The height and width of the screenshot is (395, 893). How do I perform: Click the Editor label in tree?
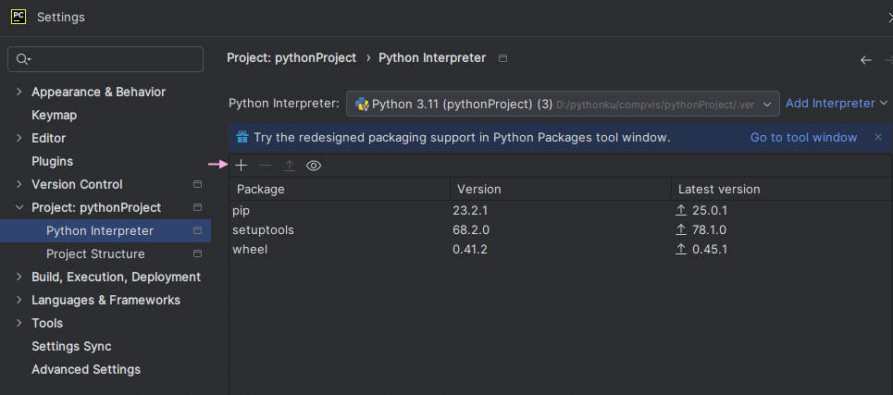click(48, 138)
